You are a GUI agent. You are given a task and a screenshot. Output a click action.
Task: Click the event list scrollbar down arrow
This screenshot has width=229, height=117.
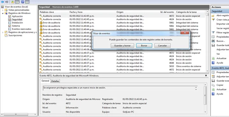[207, 71]
